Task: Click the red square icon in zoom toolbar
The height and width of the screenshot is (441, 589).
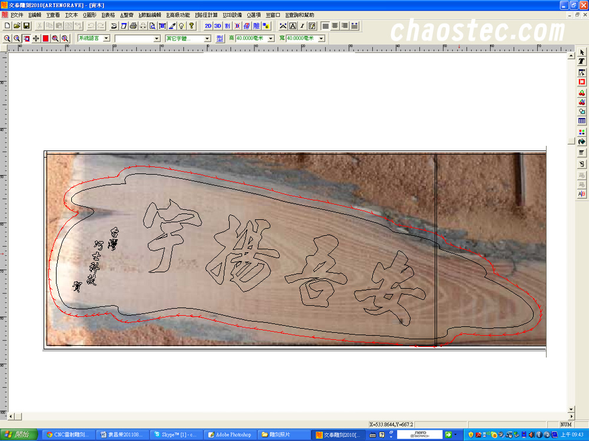Action: pos(46,38)
